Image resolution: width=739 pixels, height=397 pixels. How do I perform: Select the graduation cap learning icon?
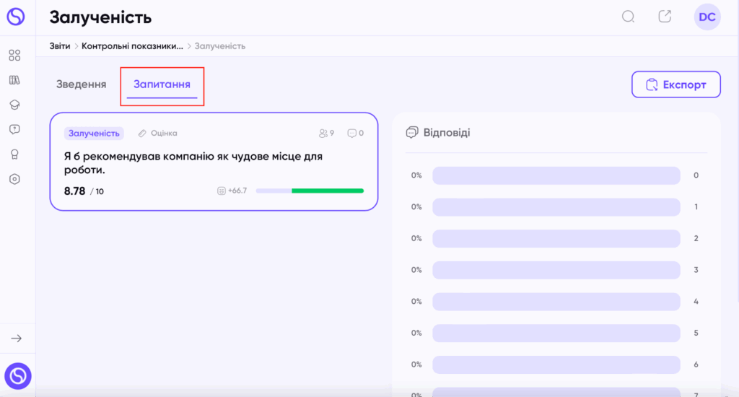[14, 105]
